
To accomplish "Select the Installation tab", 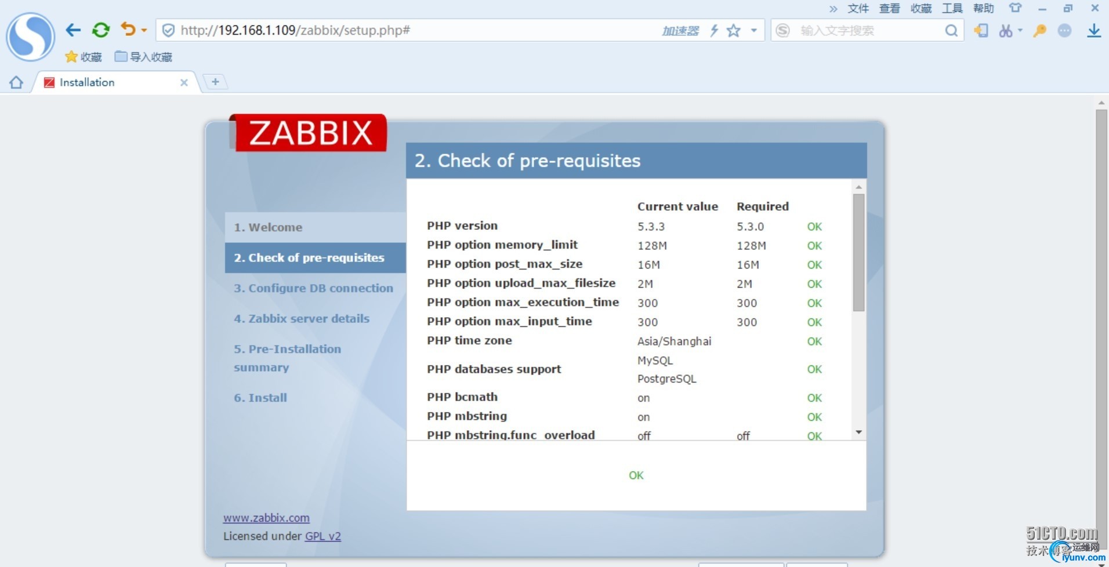I will (x=115, y=82).
